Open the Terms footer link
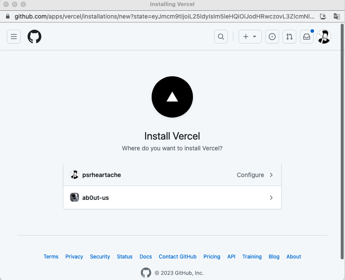This screenshot has width=345, height=280. point(51,257)
